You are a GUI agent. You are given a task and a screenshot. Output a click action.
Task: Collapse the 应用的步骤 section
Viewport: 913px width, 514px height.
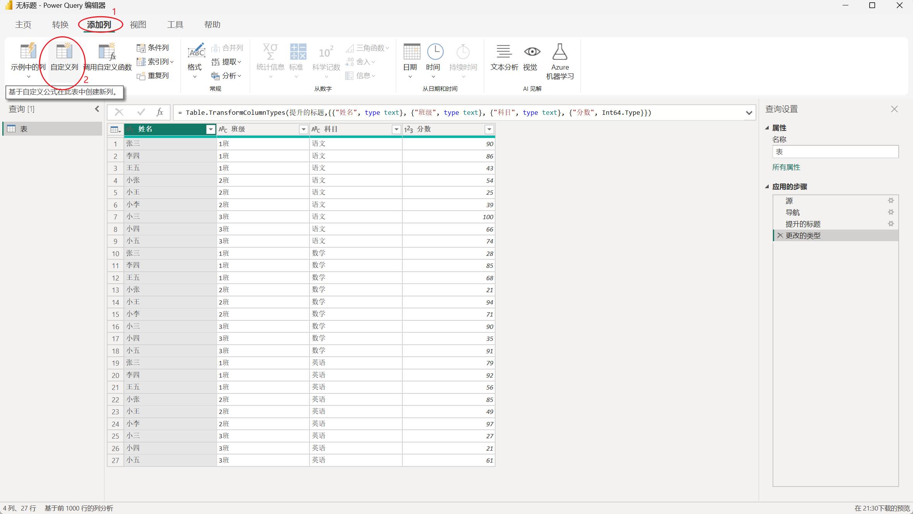767,187
